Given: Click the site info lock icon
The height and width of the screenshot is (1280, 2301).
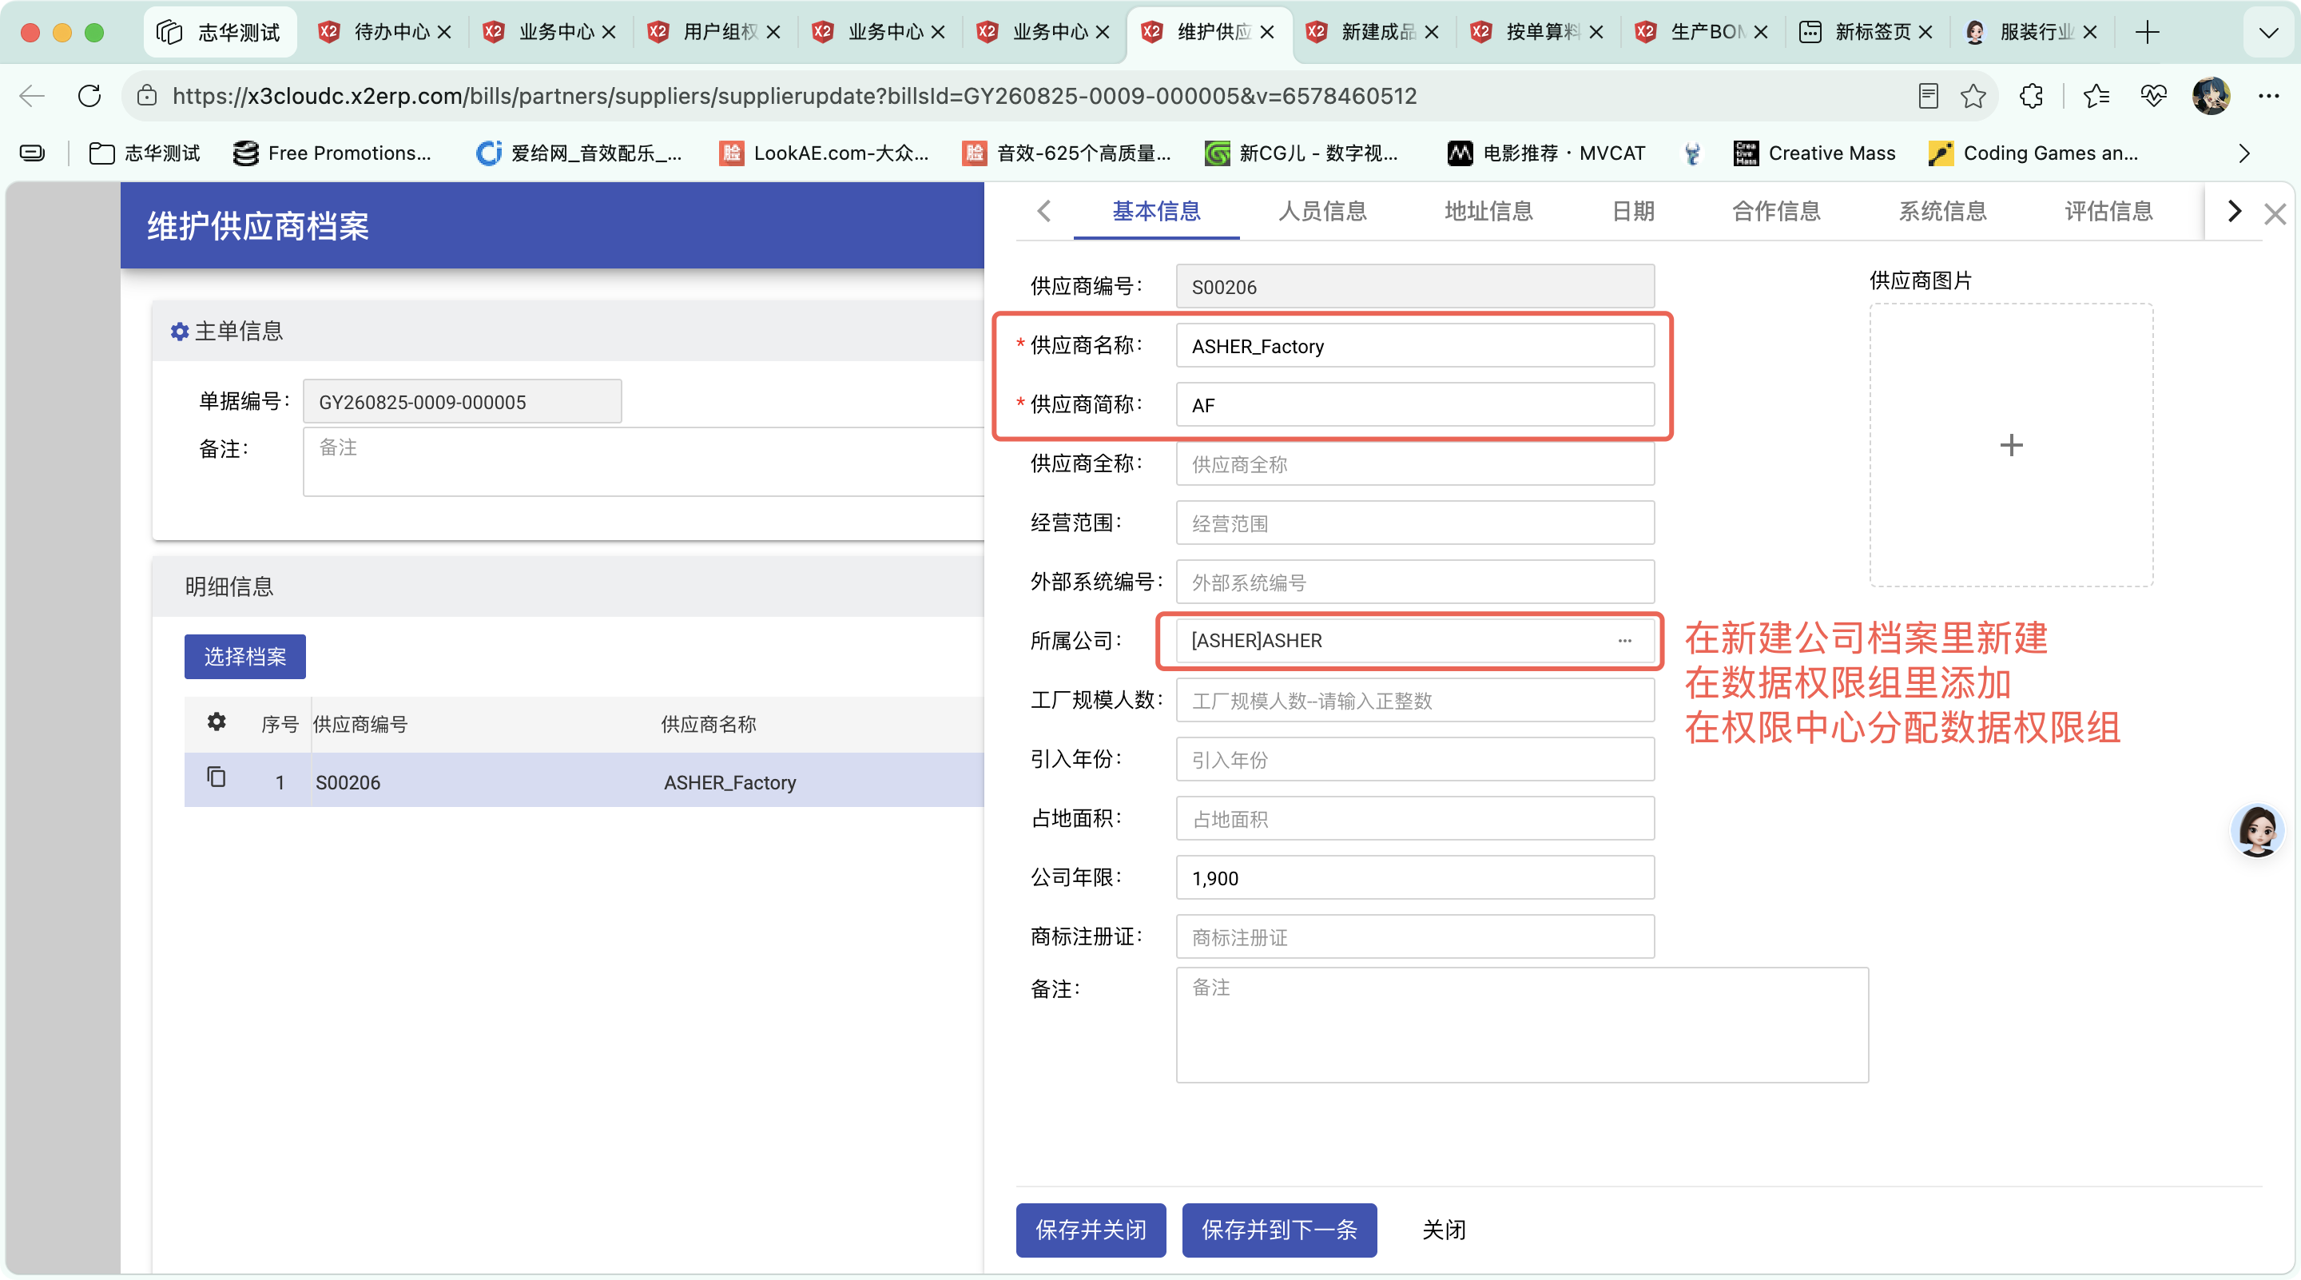Looking at the screenshot, I should pyautogui.click(x=147, y=96).
